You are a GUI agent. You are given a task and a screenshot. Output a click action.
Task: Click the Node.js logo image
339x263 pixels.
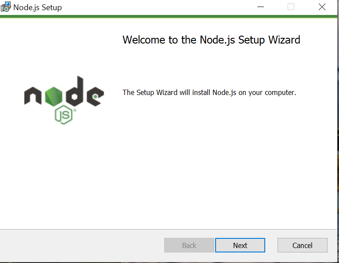pos(64,100)
